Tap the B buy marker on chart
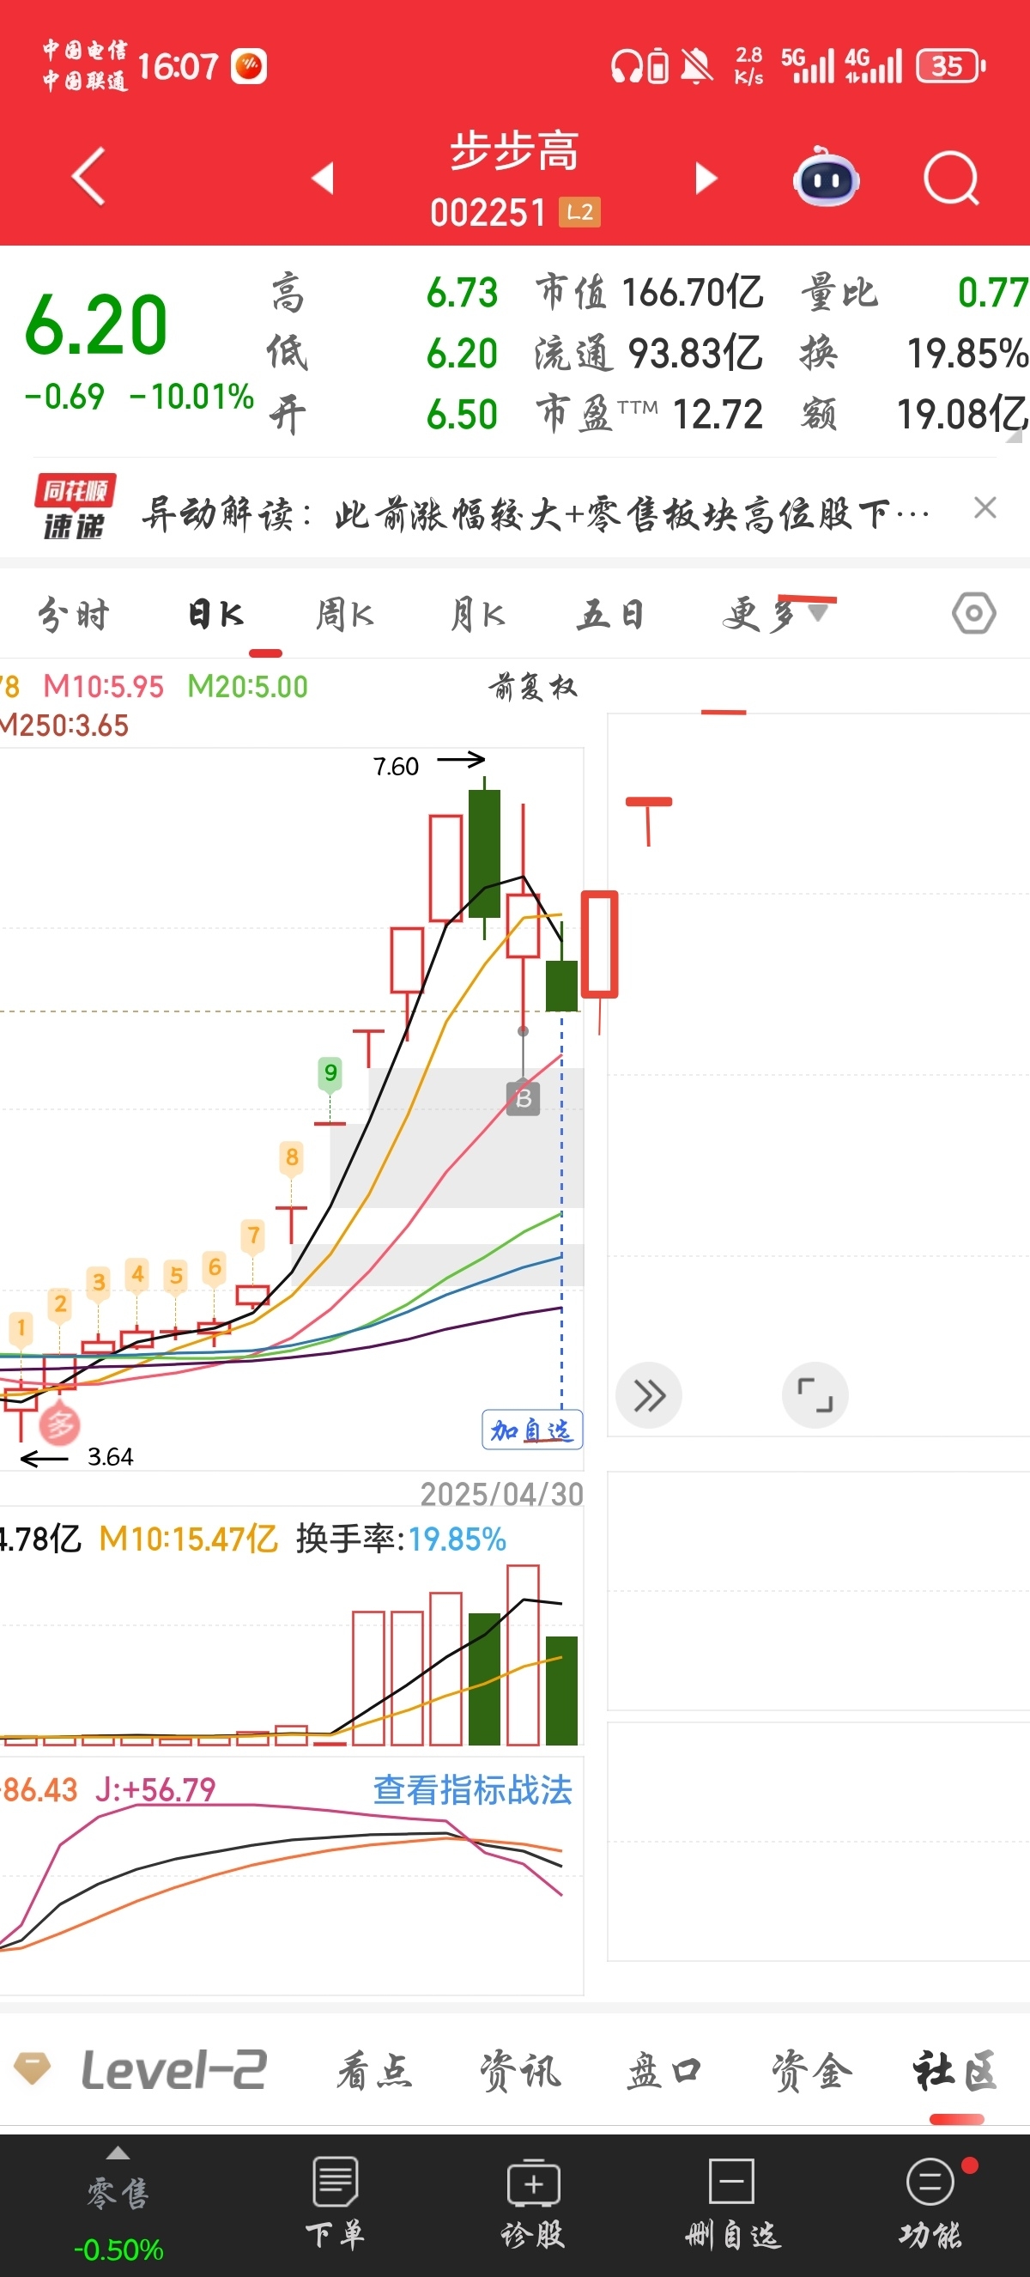The height and width of the screenshot is (2277, 1030). pyautogui.click(x=523, y=1099)
